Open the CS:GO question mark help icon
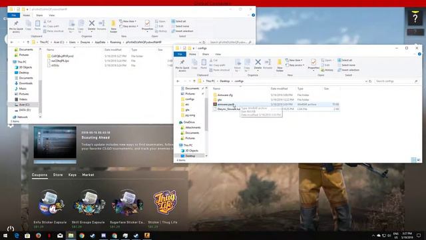Image resolution: width=426 pixels, height=240 pixels. [x=415, y=18]
